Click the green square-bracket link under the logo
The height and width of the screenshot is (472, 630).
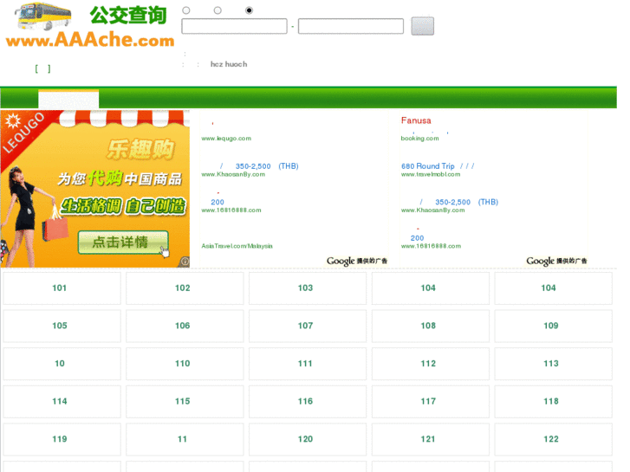pyautogui.click(x=42, y=68)
